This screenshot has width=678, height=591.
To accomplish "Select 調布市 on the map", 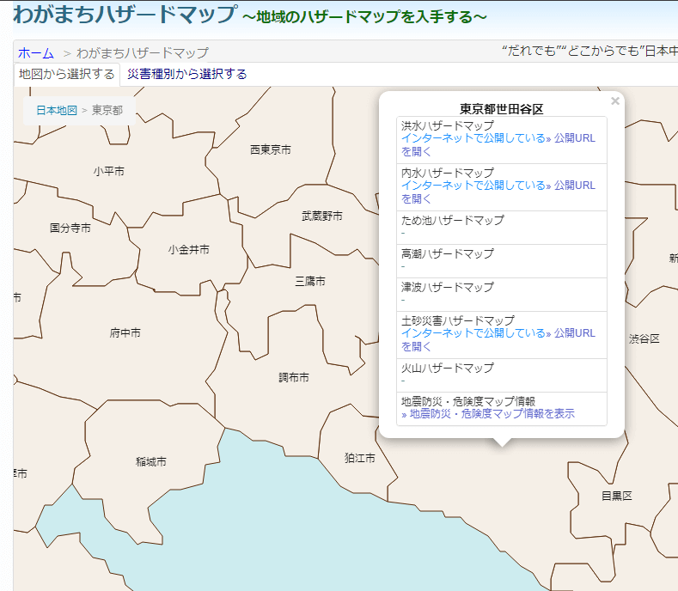I will (293, 377).
